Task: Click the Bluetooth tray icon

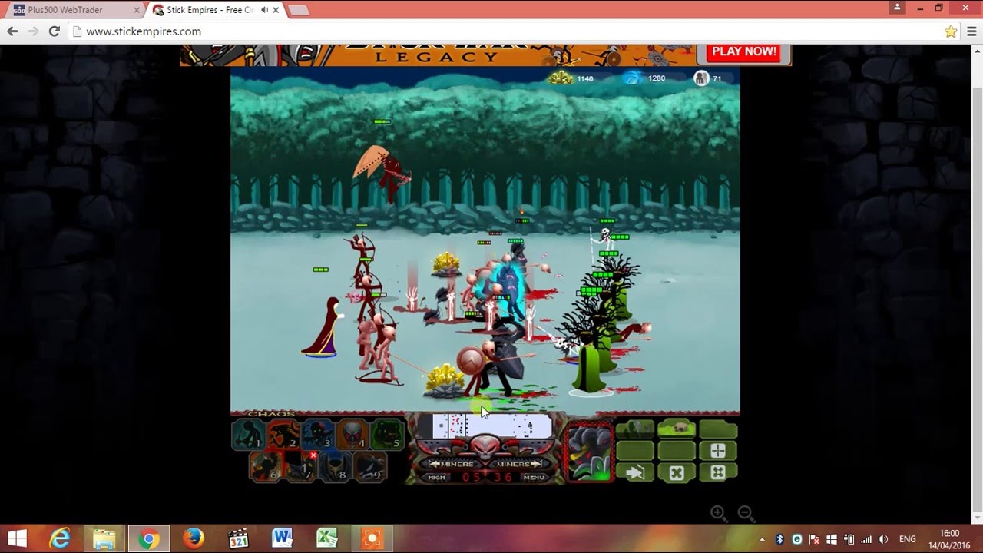Action: [x=779, y=539]
